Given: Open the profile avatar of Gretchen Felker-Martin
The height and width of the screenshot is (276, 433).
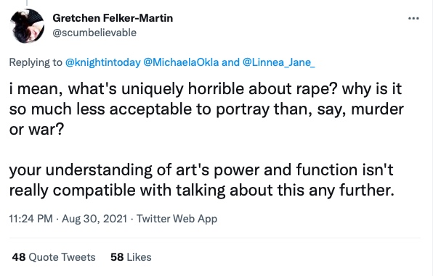Looking at the screenshot, I should (27, 26).
